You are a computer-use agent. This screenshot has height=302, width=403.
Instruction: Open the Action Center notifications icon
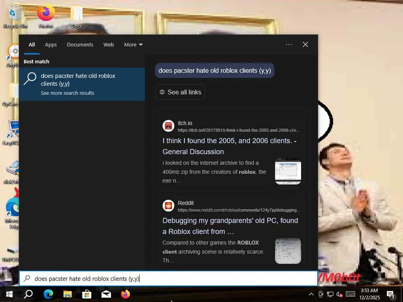pyautogui.click(x=391, y=295)
